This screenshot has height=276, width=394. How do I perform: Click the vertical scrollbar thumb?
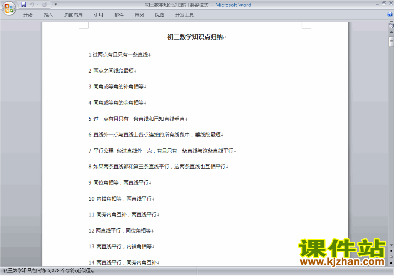[391, 42]
